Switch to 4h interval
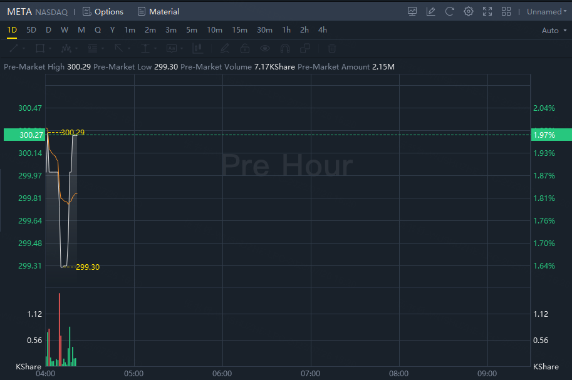This screenshot has height=380, width=572. 323,30
